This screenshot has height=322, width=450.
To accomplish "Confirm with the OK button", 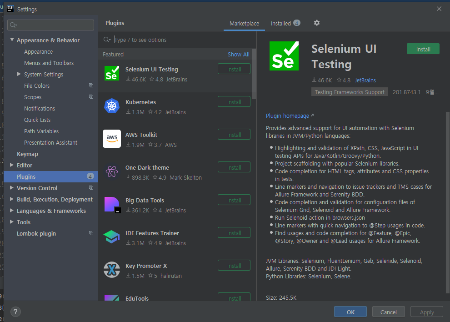I will click(x=350, y=312).
